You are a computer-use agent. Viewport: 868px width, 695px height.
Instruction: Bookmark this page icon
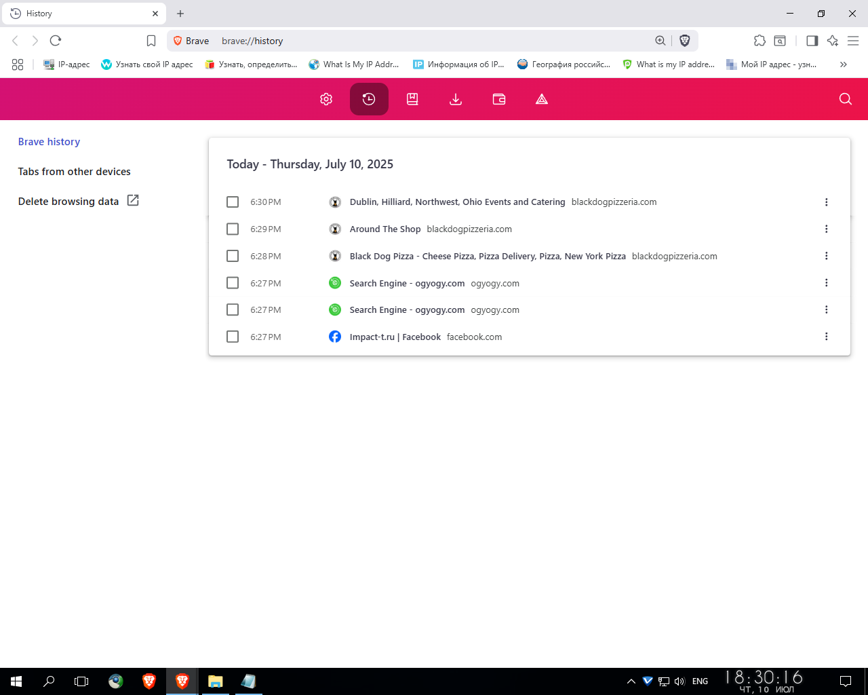(x=151, y=41)
